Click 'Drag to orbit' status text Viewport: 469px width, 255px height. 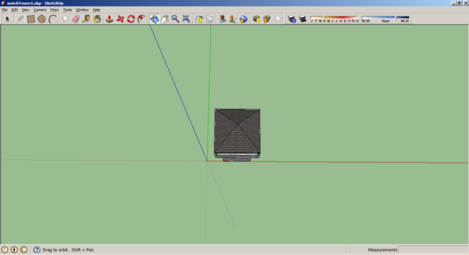pos(55,250)
